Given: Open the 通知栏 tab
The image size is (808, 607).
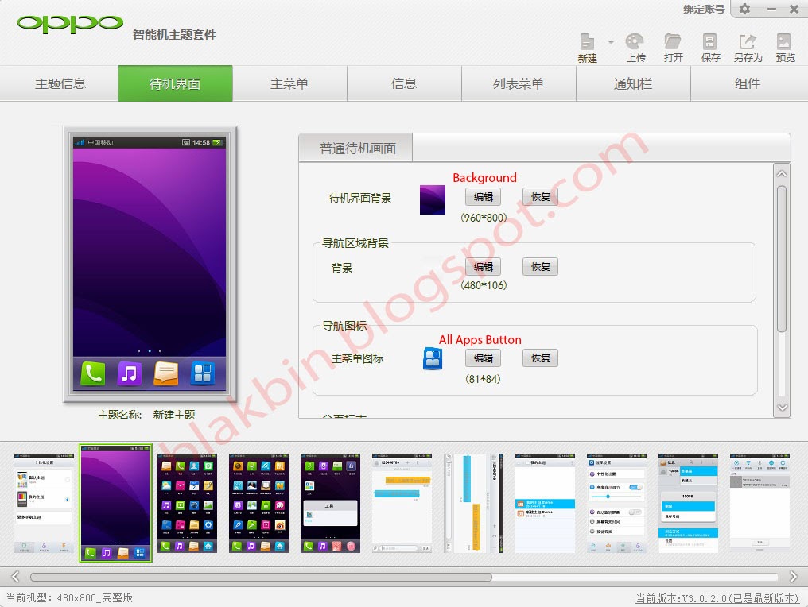Looking at the screenshot, I should coord(633,83).
